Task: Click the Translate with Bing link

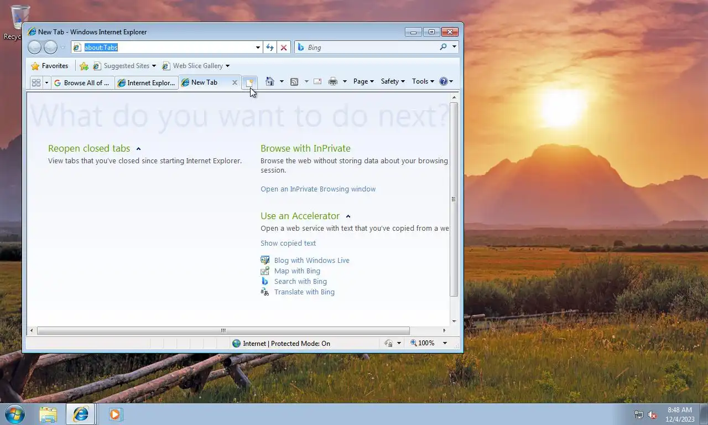Action: click(x=304, y=292)
